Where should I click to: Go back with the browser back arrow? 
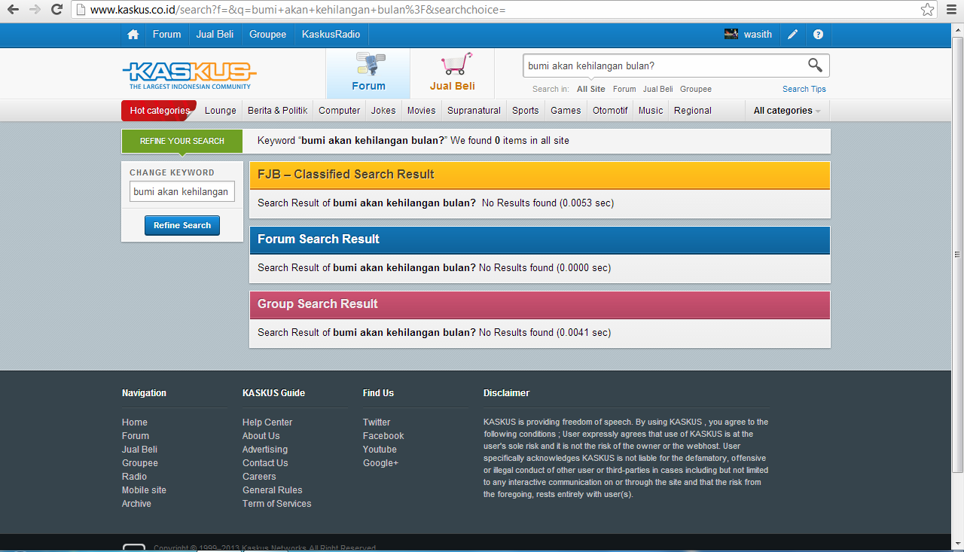13,10
